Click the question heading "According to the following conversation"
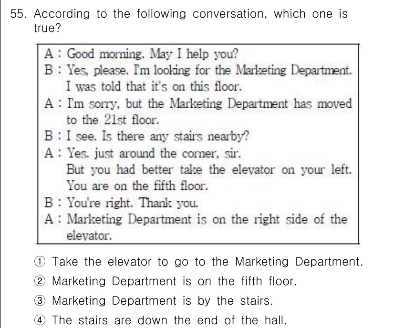The width and height of the screenshot is (394, 328). [x=191, y=14]
